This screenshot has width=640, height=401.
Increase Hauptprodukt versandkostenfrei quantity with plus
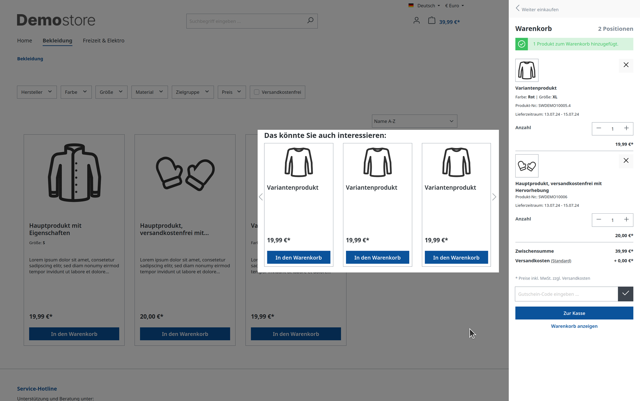point(626,220)
